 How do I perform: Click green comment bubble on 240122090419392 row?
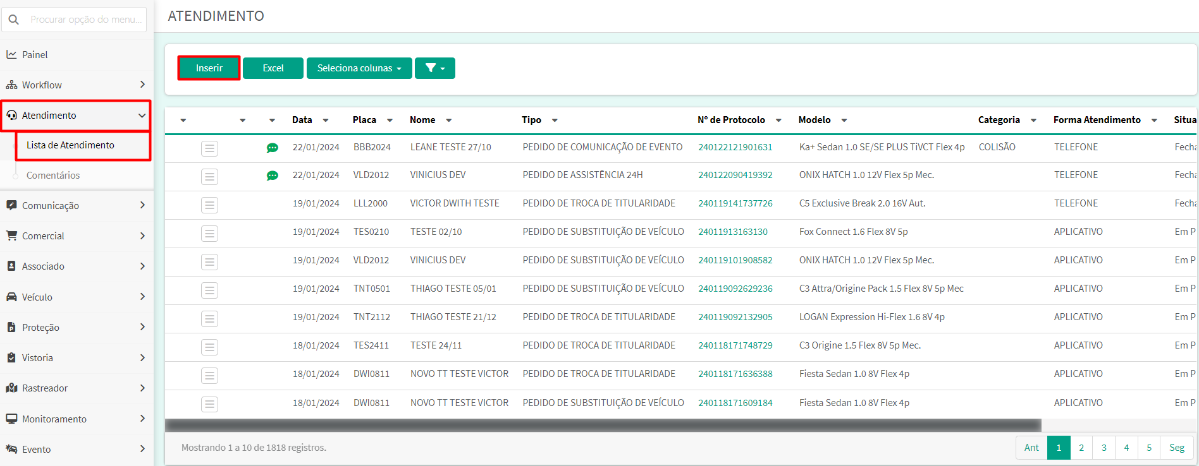pos(273,176)
